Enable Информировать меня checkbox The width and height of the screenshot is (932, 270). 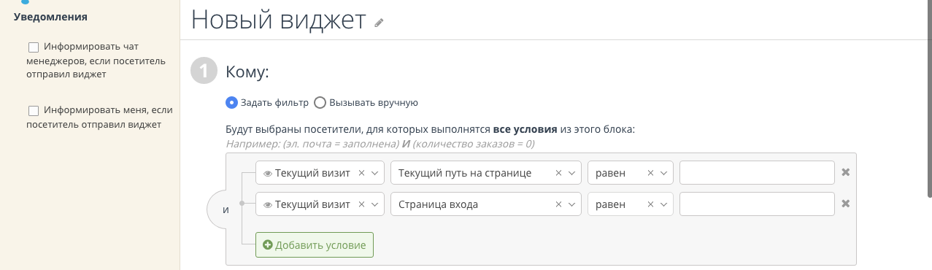coord(34,111)
